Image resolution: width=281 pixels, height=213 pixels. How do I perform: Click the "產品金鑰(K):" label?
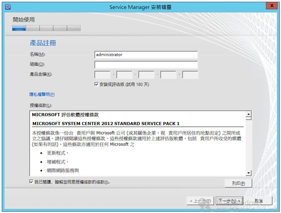coord(41,74)
